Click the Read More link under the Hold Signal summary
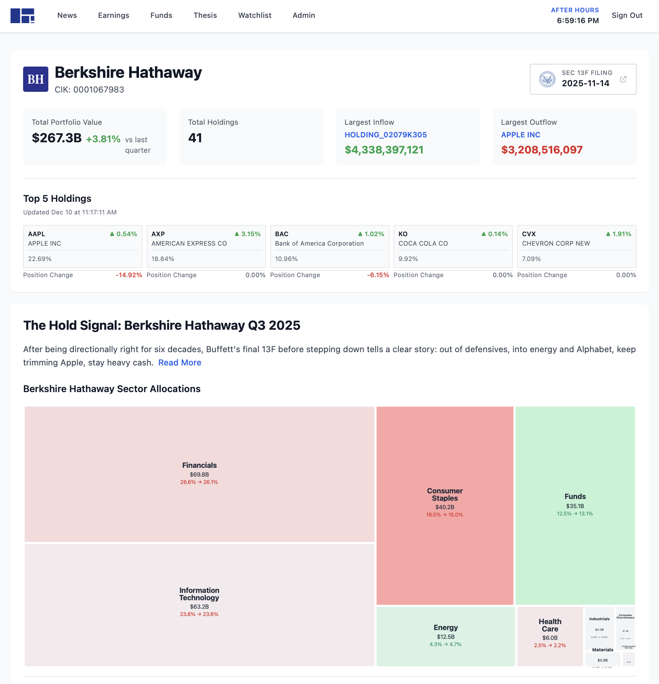The width and height of the screenshot is (659, 684). coord(180,363)
